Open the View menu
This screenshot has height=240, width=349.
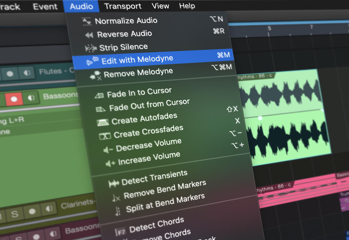[160, 6]
